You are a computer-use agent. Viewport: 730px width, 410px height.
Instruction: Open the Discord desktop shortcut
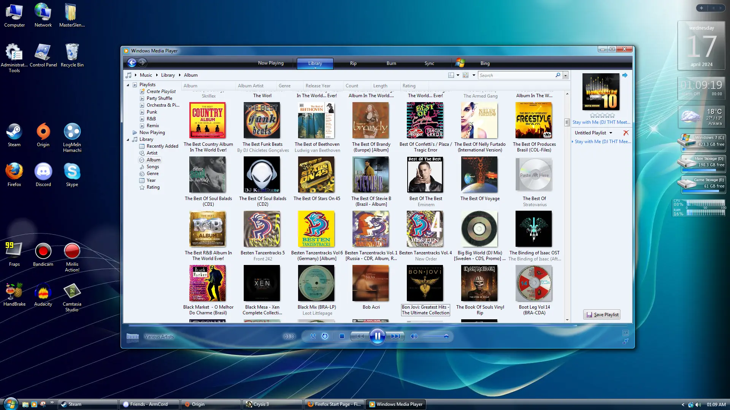[43, 175]
